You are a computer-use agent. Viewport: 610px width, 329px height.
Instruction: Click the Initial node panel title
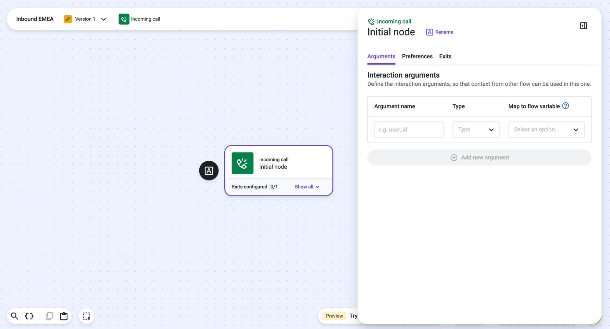[391, 32]
